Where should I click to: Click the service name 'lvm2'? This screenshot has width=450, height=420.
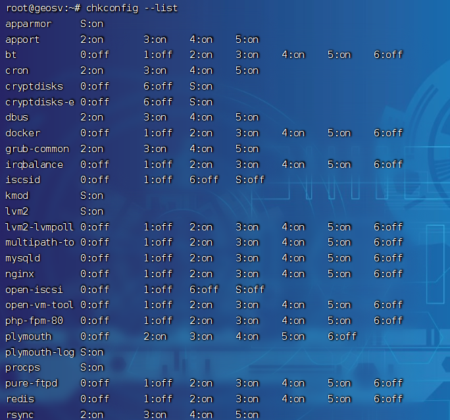point(17,211)
